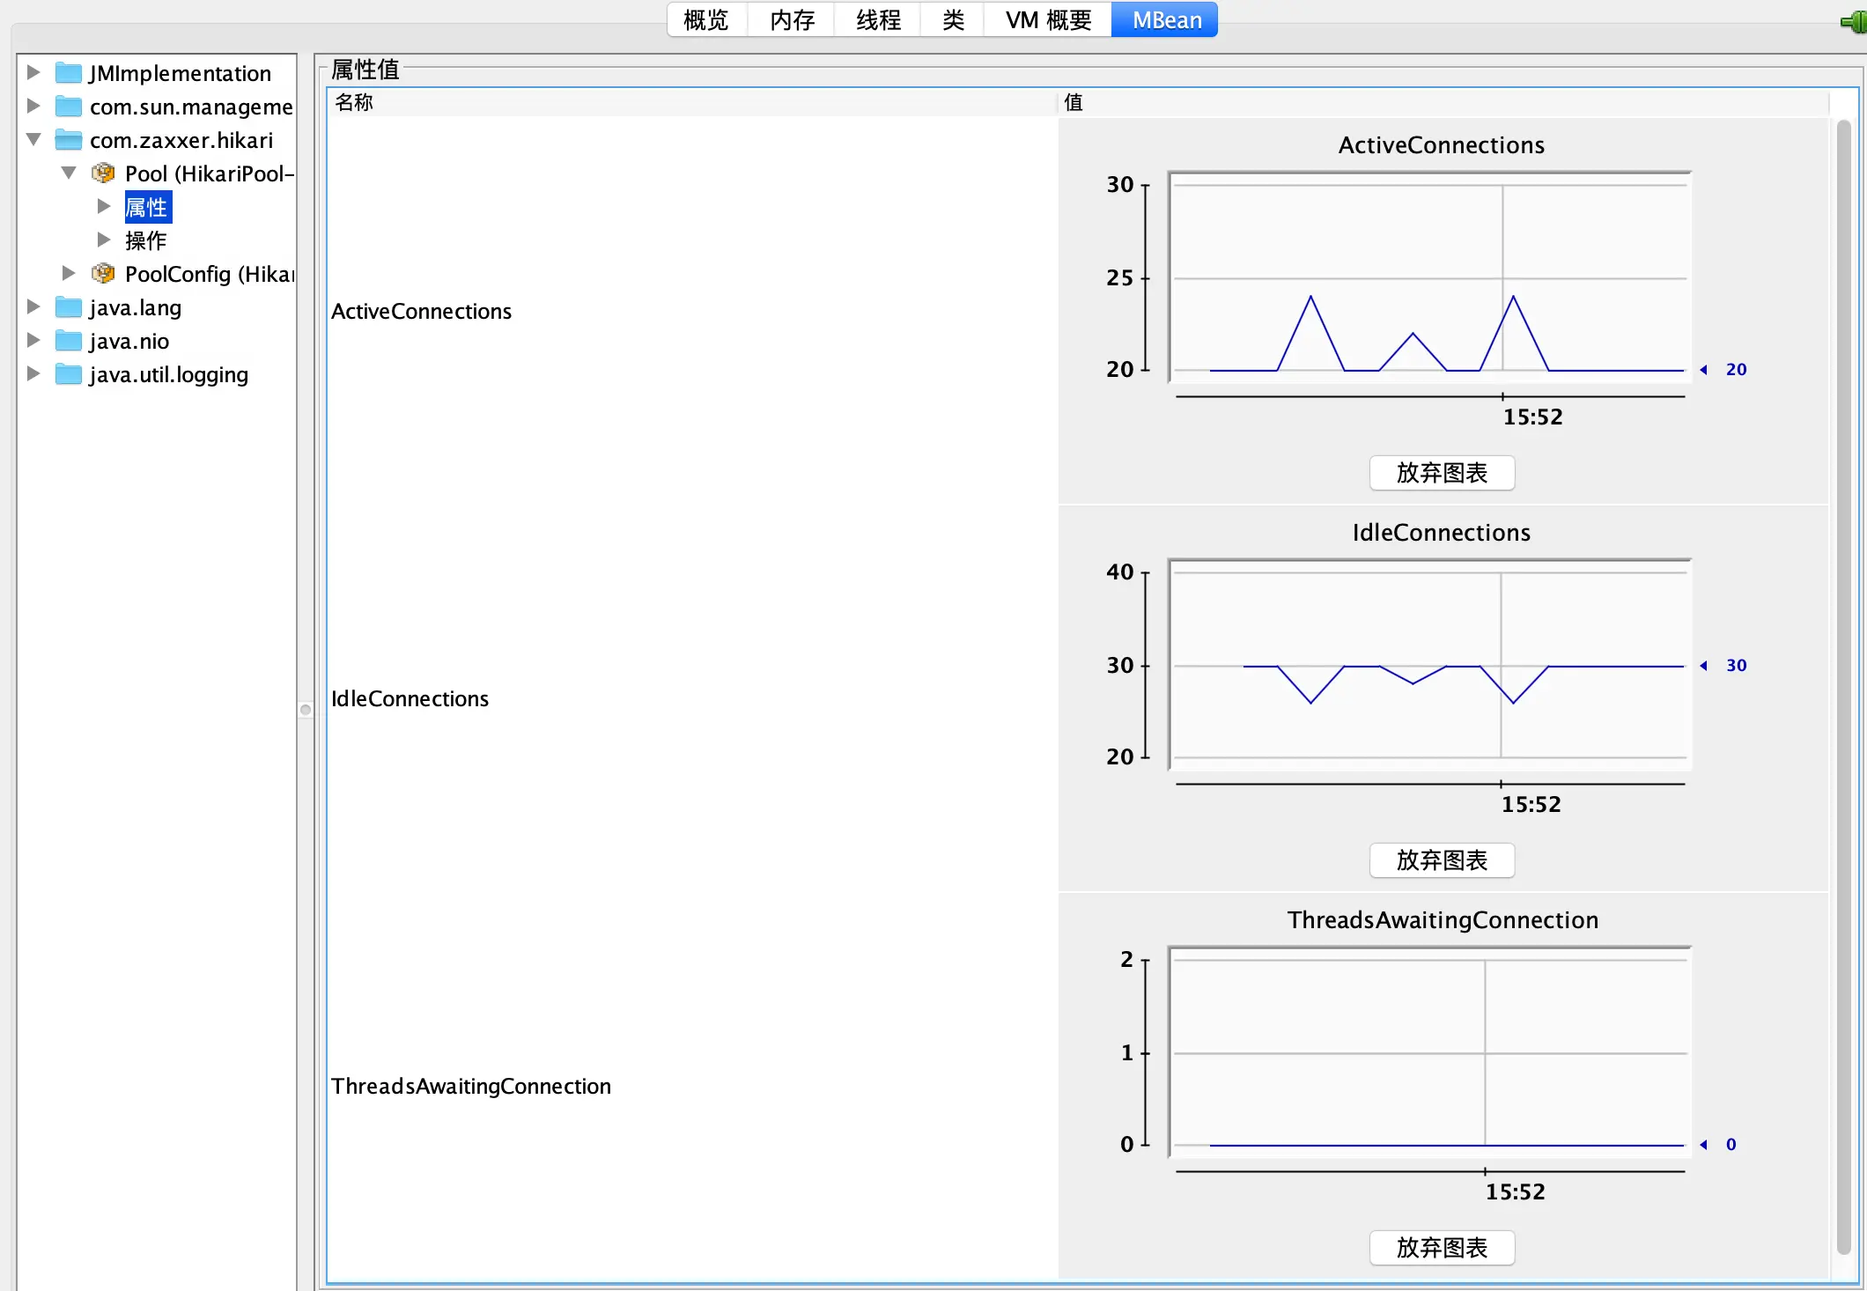Select the 属性 tree item
Viewport: 1867px width, 1291px height.
pyautogui.click(x=147, y=207)
